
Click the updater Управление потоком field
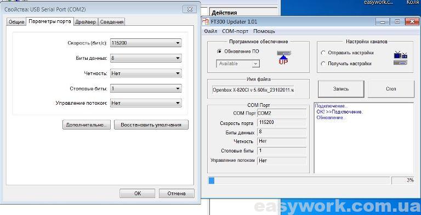coord(282,161)
